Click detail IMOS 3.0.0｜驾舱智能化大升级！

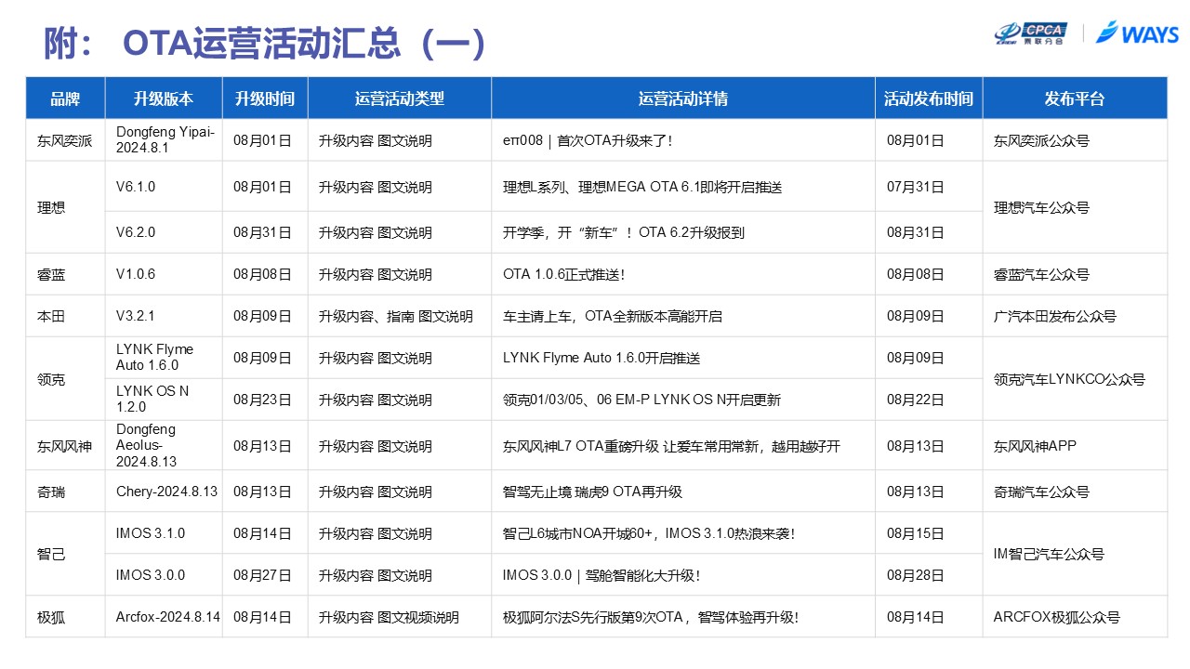601,576
